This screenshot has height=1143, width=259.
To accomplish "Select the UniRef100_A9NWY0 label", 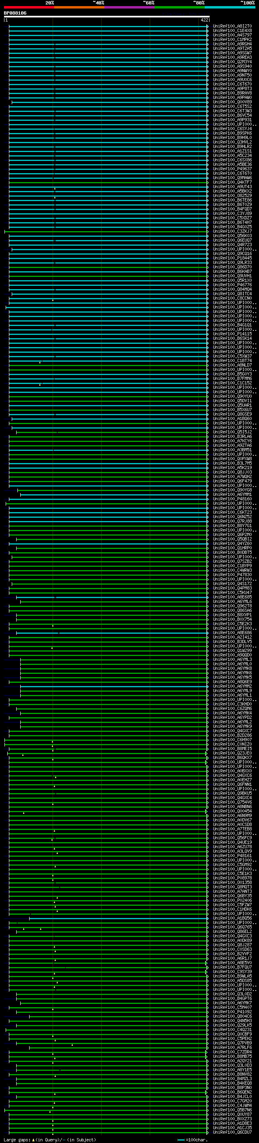I will [x=232, y=71].
